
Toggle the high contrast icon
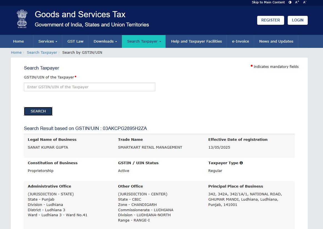point(290,2)
